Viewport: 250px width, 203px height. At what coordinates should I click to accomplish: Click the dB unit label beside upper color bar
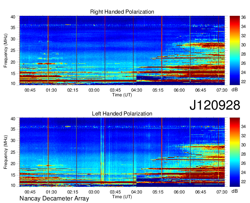coord(235,90)
